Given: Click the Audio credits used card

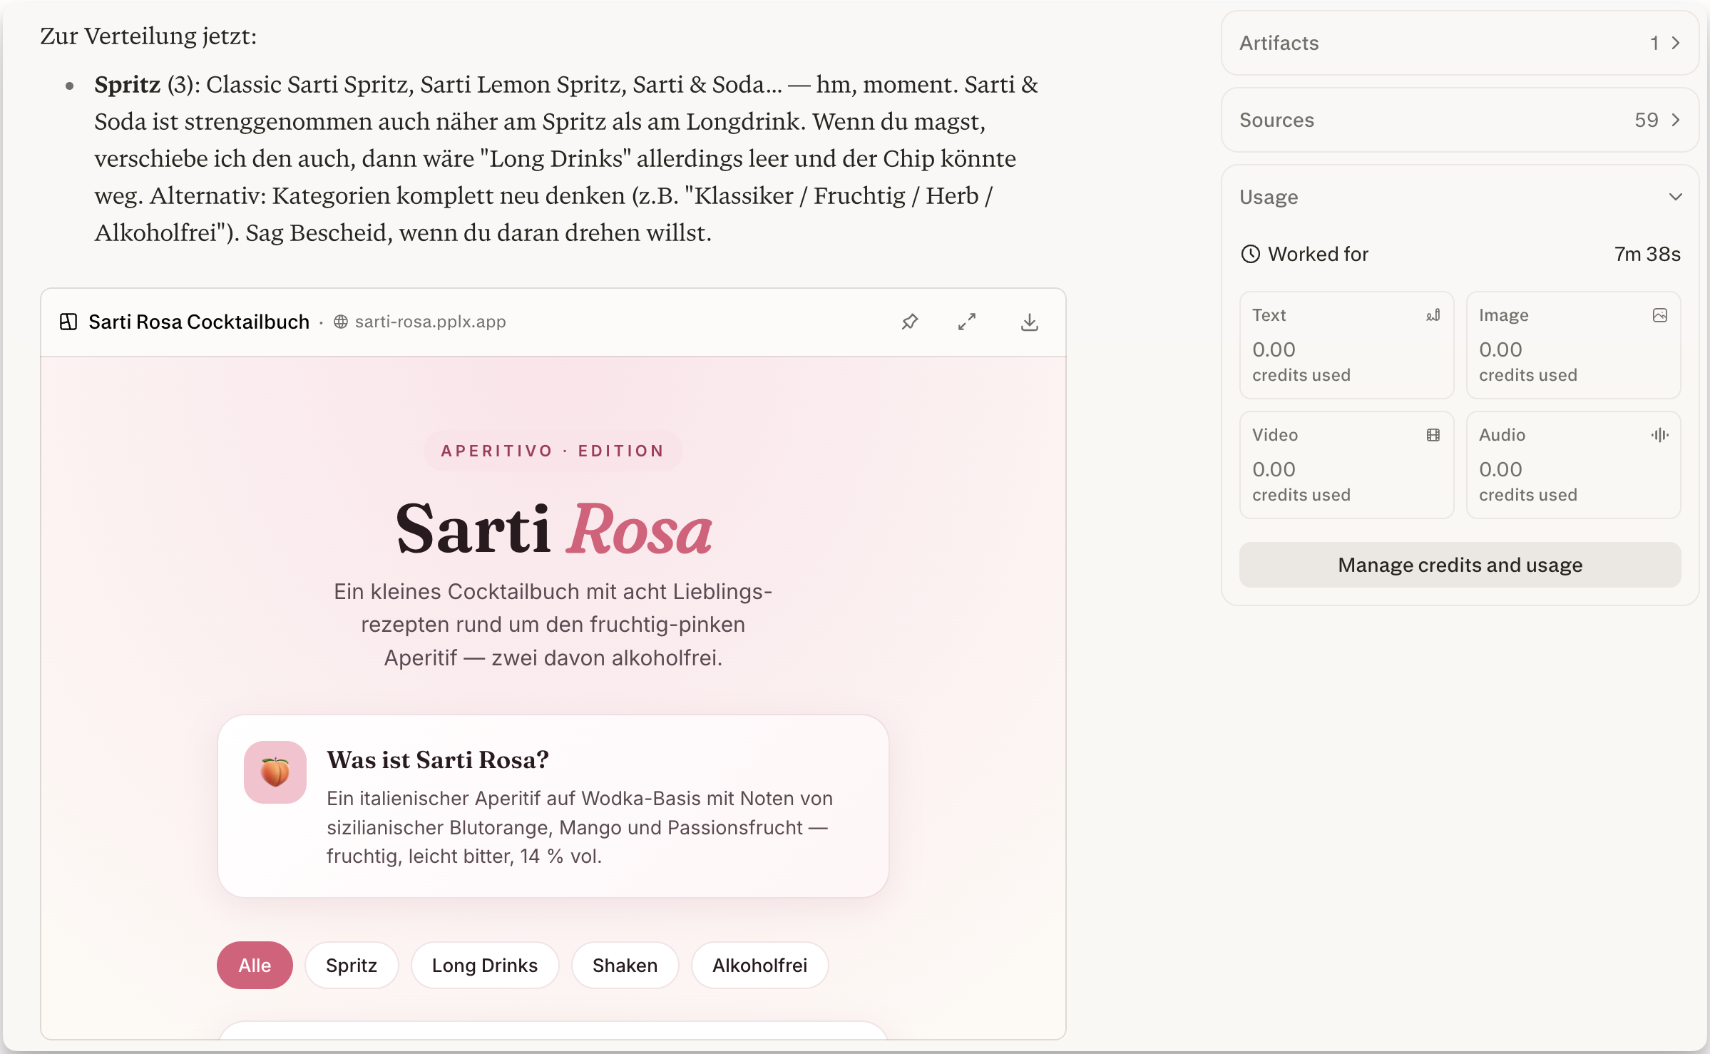Looking at the screenshot, I should pyautogui.click(x=1573, y=465).
